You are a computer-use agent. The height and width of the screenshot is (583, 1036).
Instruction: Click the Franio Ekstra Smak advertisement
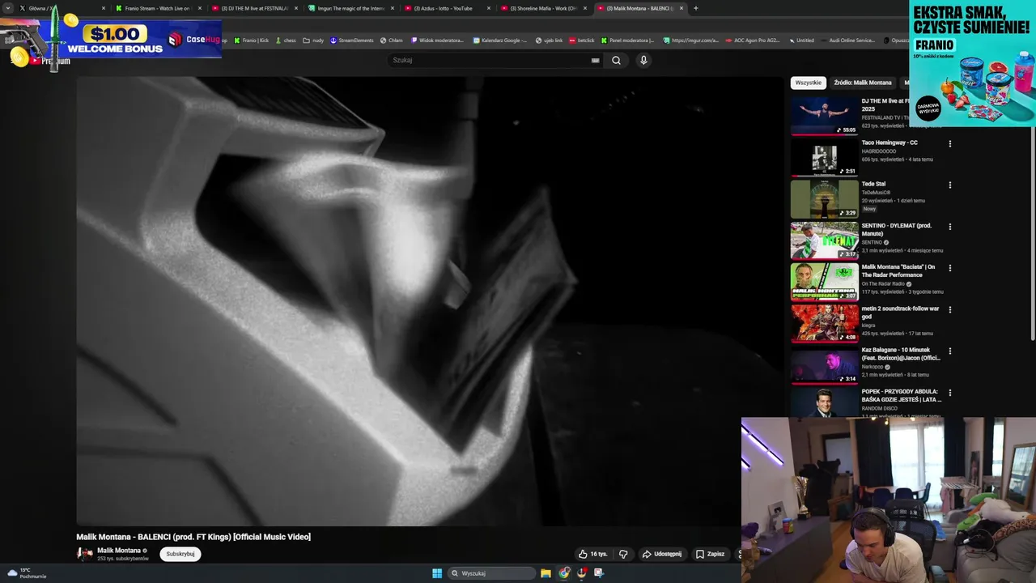click(972, 63)
